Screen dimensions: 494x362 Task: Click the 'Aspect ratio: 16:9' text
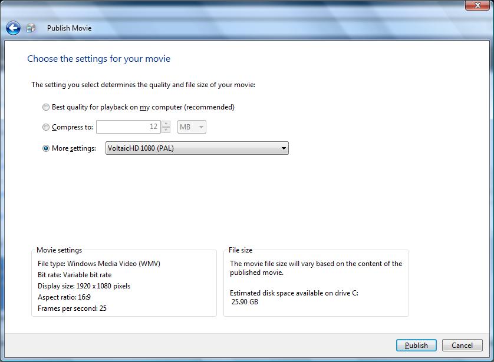click(64, 297)
